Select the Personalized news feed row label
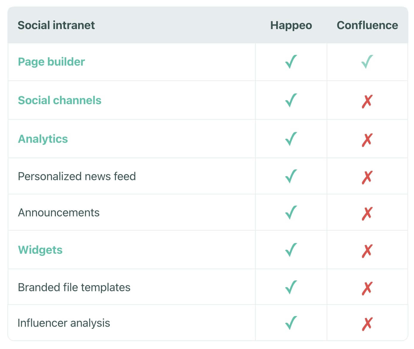This screenshot has width=414, height=349. 77,176
